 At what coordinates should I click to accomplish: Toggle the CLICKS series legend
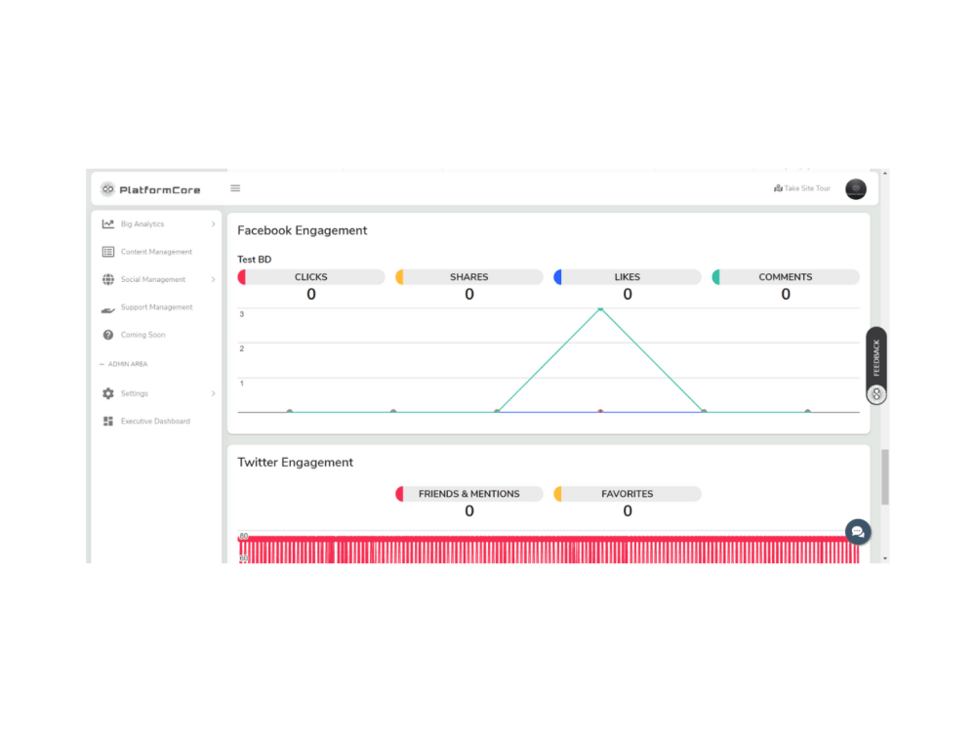[x=311, y=277]
